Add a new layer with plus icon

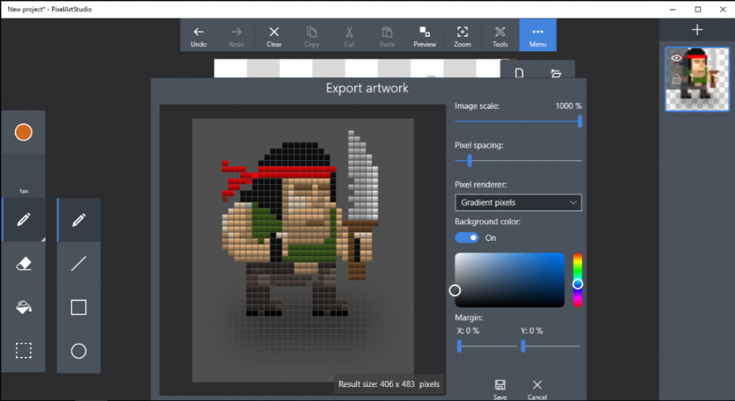pos(697,29)
